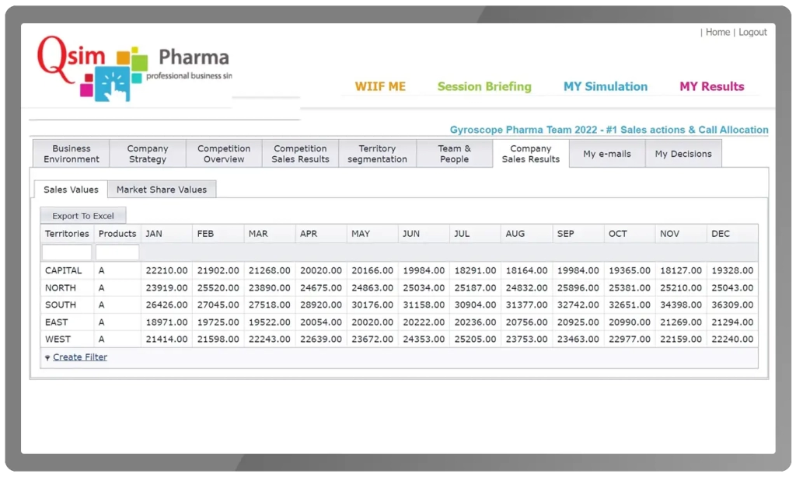
Task: Open the Competition Overview tab
Action: [x=224, y=154]
